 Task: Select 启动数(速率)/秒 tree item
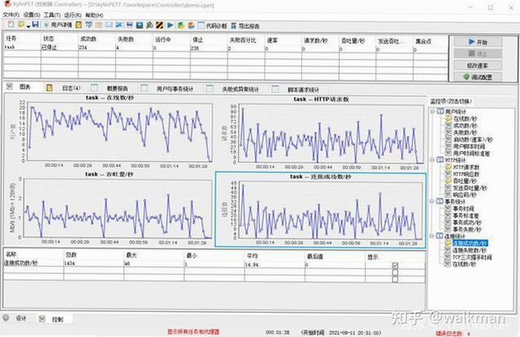[x=473, y=139]
